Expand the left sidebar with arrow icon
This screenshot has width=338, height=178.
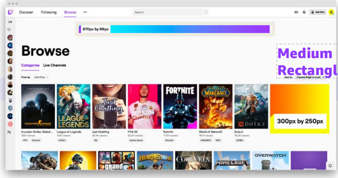pyautogui.click(x=10, y=22)
